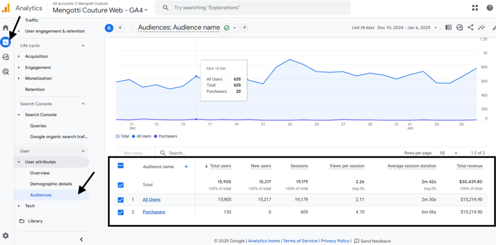The height and width of the screenshot is (245, 496).
Task: Add dimension plus beside Audience name column
Action: pyautogui.click(x=186, y=166)
